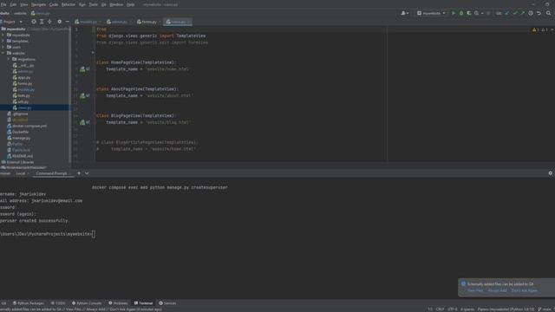This screenshot has height=312, width=555.
Task: Select opened file target icon in Project panel
Action: point(34,22)
